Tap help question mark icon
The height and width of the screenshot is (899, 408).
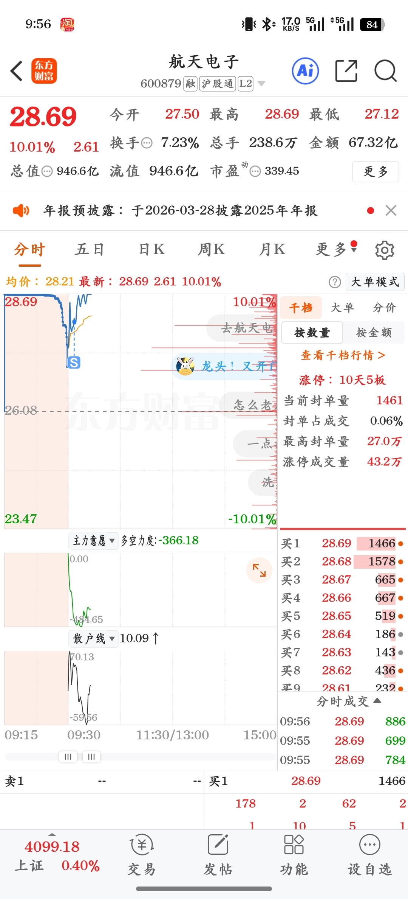click(x=335, y=282)
